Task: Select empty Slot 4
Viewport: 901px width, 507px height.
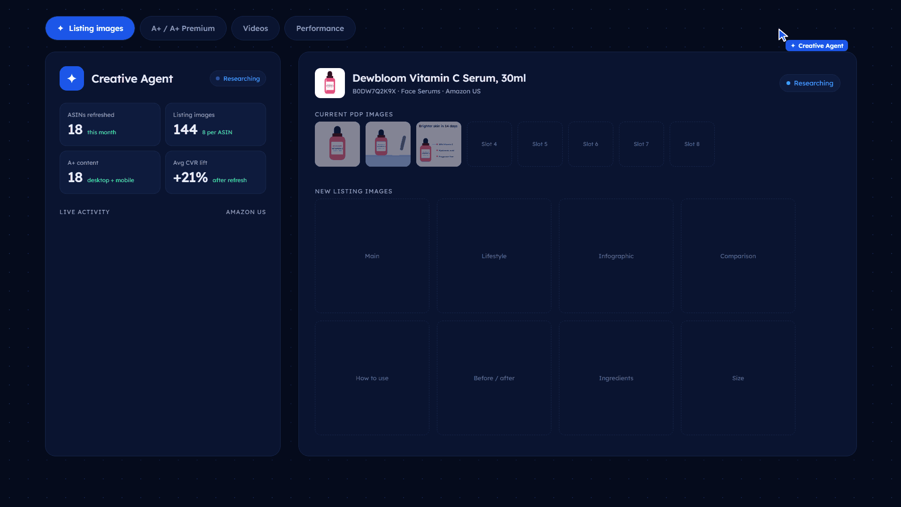Action: coord(489,144)
